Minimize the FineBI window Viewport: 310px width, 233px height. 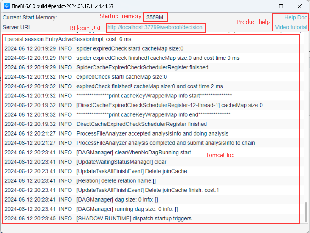[263, 6]
